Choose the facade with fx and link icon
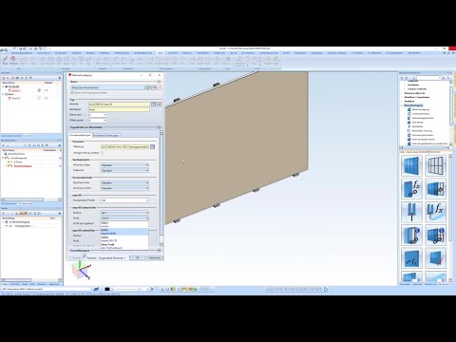 pos(411,189)
